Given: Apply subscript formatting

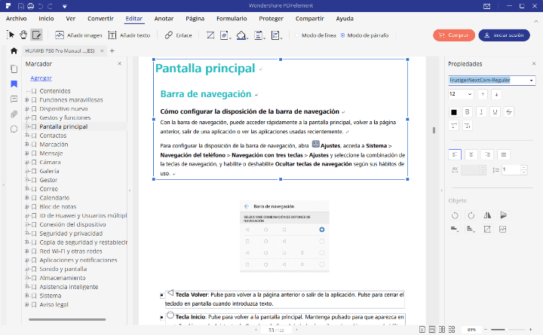Looking at the screenshot, I should coord(468,126).
